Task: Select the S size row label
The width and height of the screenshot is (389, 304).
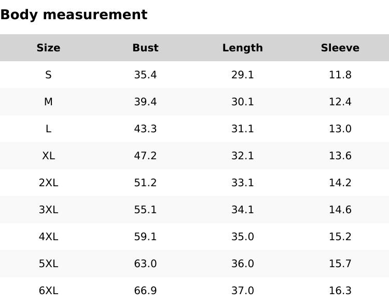Action: pos(48,75)
